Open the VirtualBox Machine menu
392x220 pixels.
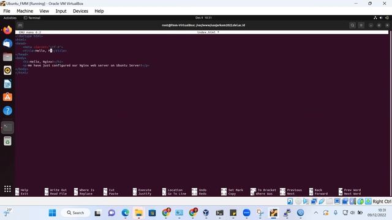coord(24,11)
